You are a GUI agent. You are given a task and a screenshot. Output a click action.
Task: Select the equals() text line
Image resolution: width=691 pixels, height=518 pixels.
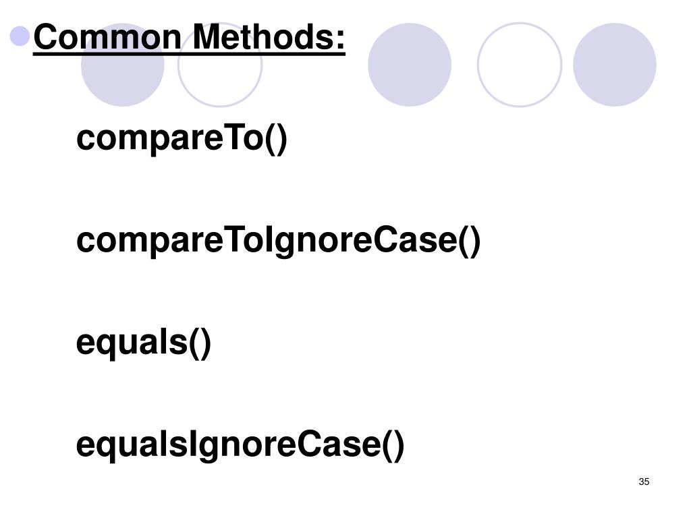coord(144,343)
